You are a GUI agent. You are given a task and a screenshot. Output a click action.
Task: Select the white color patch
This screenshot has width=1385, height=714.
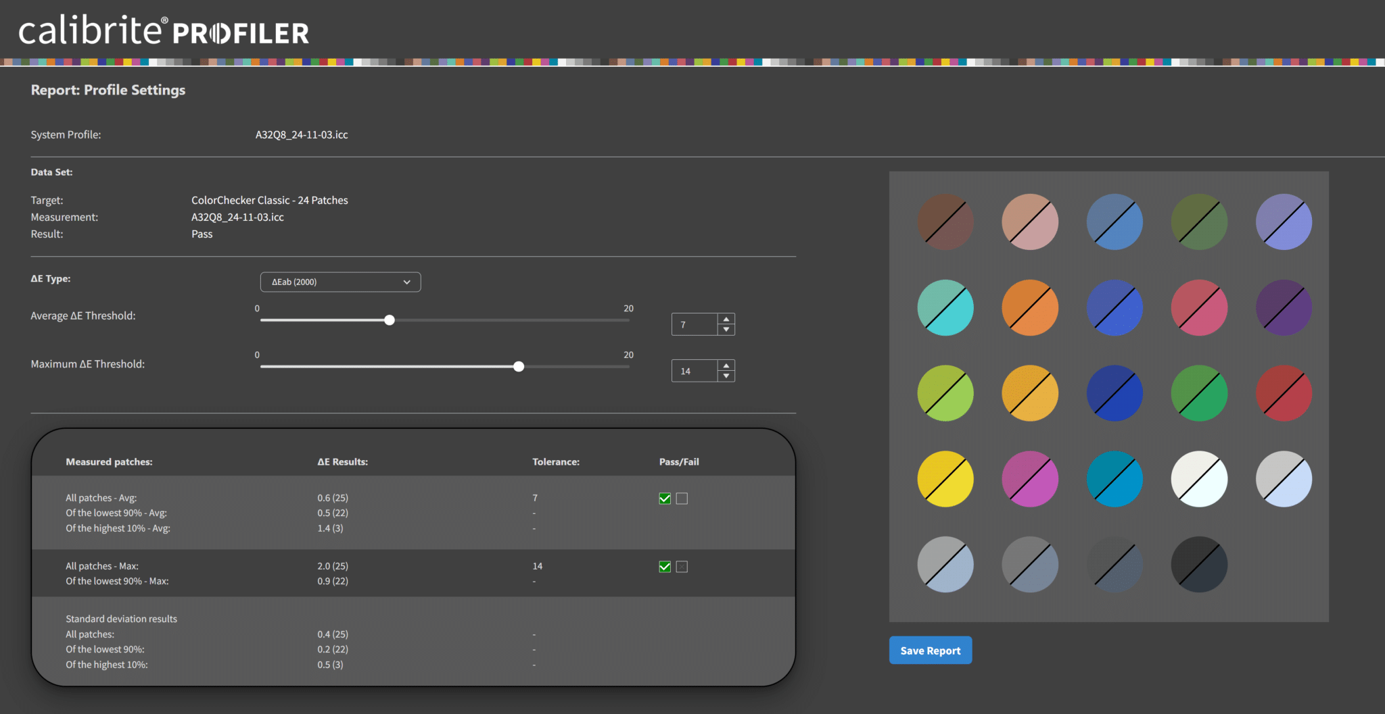[x=1199, y=479]
